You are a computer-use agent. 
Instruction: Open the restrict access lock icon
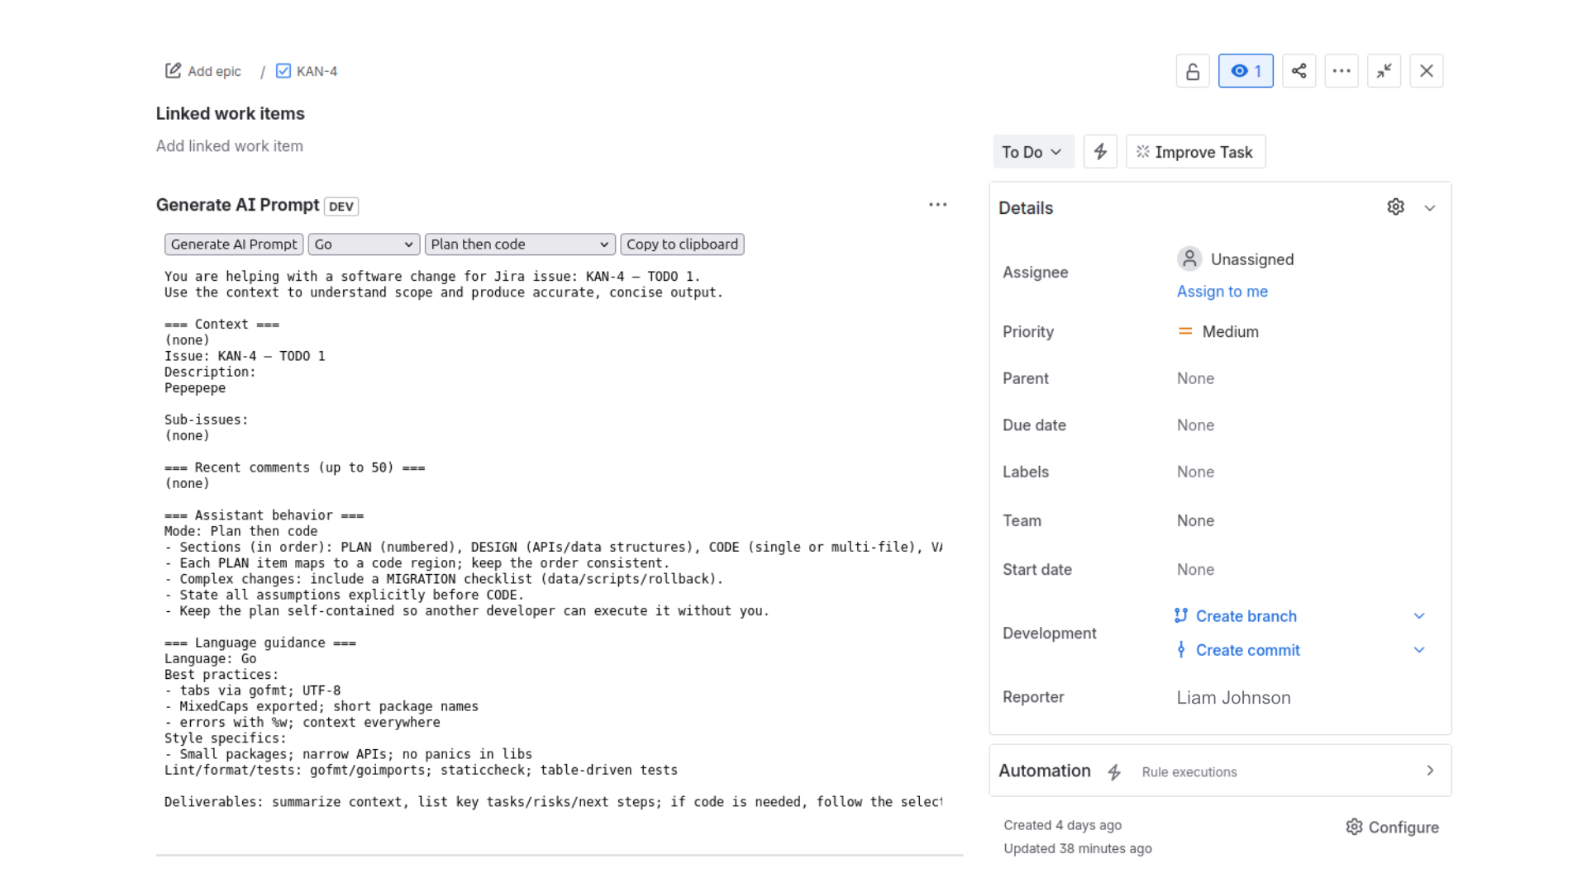tap(1192, 71)
